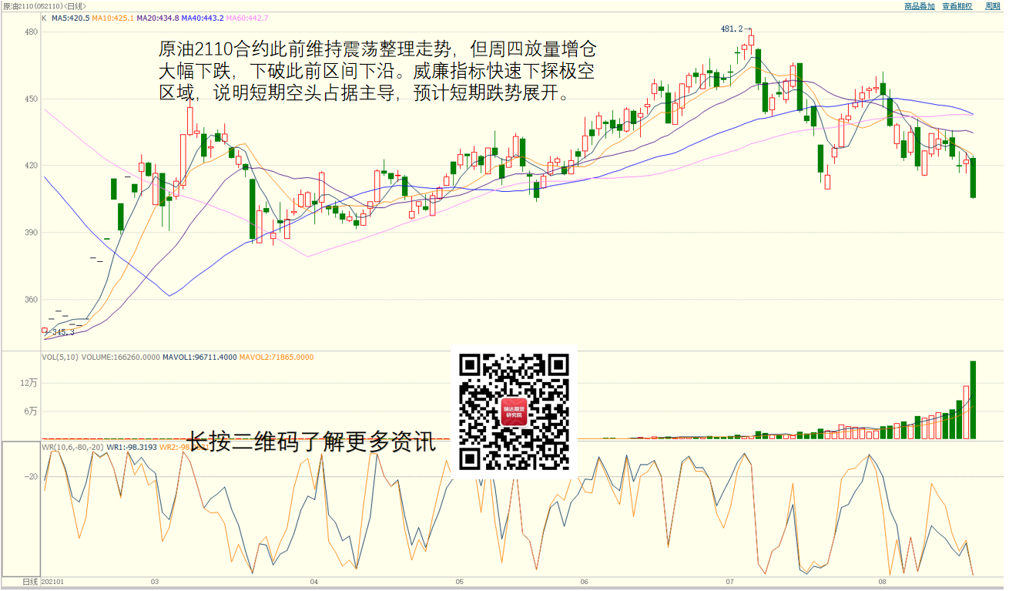Click the 481.2 peak price marker

[732, 29]
